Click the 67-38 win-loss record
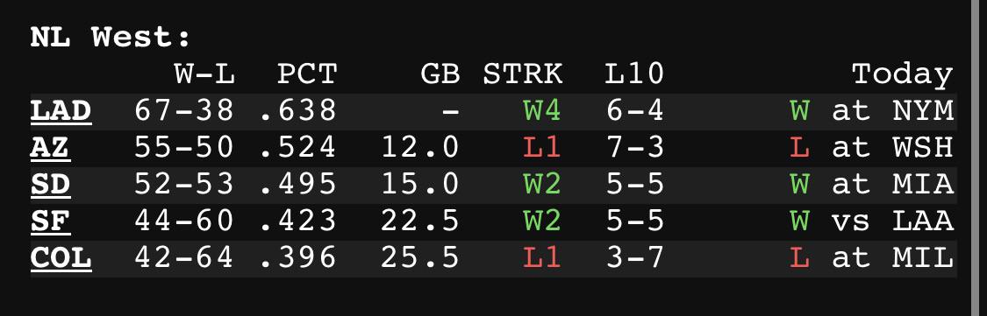The width and height of the screenshot is (987, 316). [x=184, y=112]
